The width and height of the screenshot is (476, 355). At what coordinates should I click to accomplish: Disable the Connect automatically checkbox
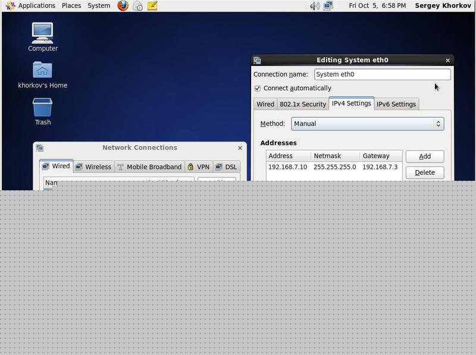point(258,88)
